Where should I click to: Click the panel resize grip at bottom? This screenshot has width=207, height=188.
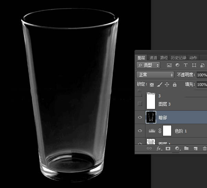click(x=176, y=153)
